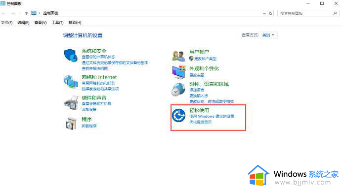Open the 文件(F) menu
Viewport: 341px width, 189px height.
click(7, 23)
